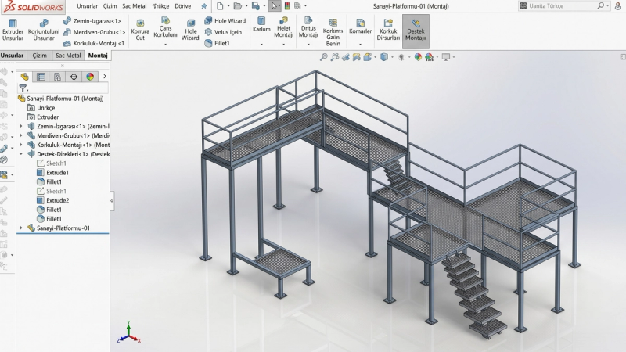Viewport: 626px width, 352px height.
Task: Select the crosshair DimXpert panel tab
Action: click(x=74, y=77)
